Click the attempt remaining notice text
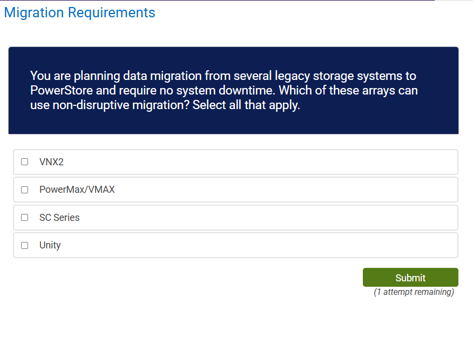This screenshot has height=364, width=473. (413, 292)
